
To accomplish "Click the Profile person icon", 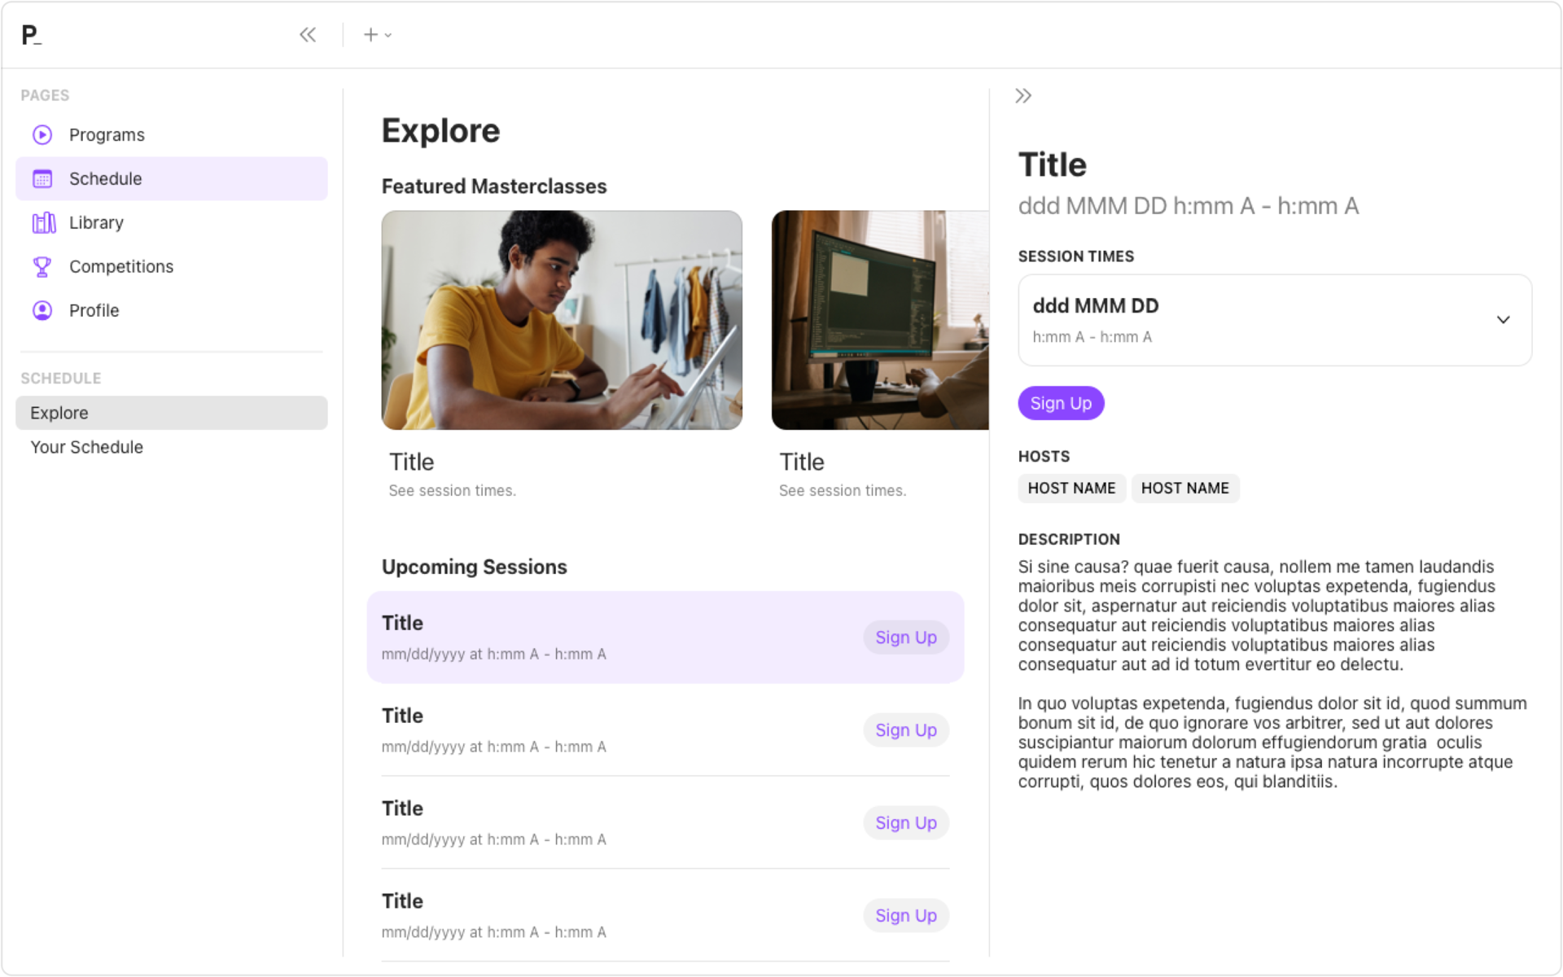I will [x=42, y=311].
